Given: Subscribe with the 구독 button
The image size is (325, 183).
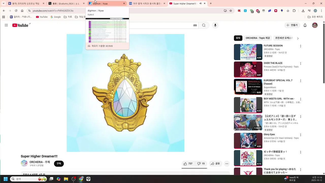Looking at the screenshot, I should (59, 164).
